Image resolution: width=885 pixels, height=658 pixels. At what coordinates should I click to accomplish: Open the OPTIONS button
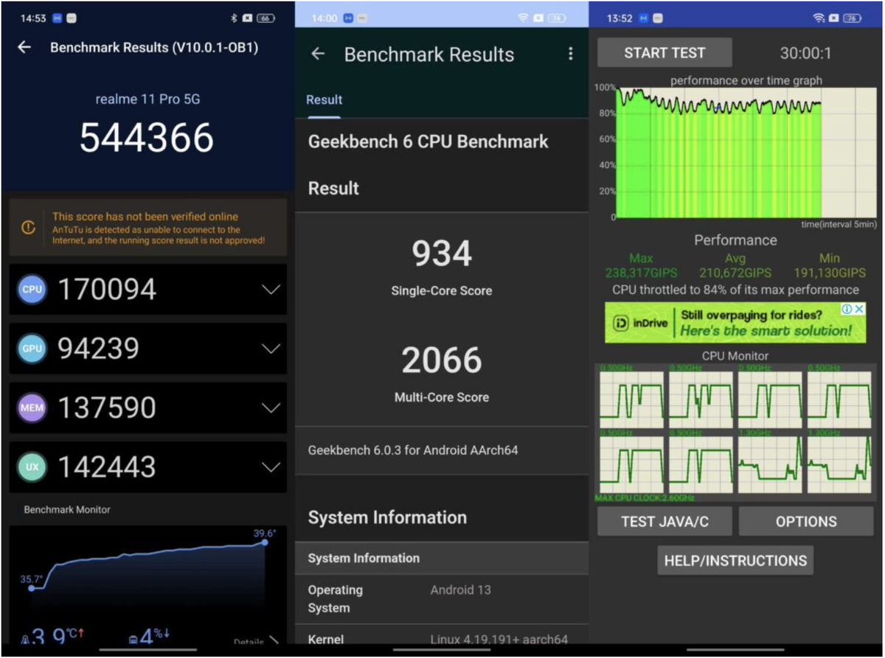(x=806, y=522)
